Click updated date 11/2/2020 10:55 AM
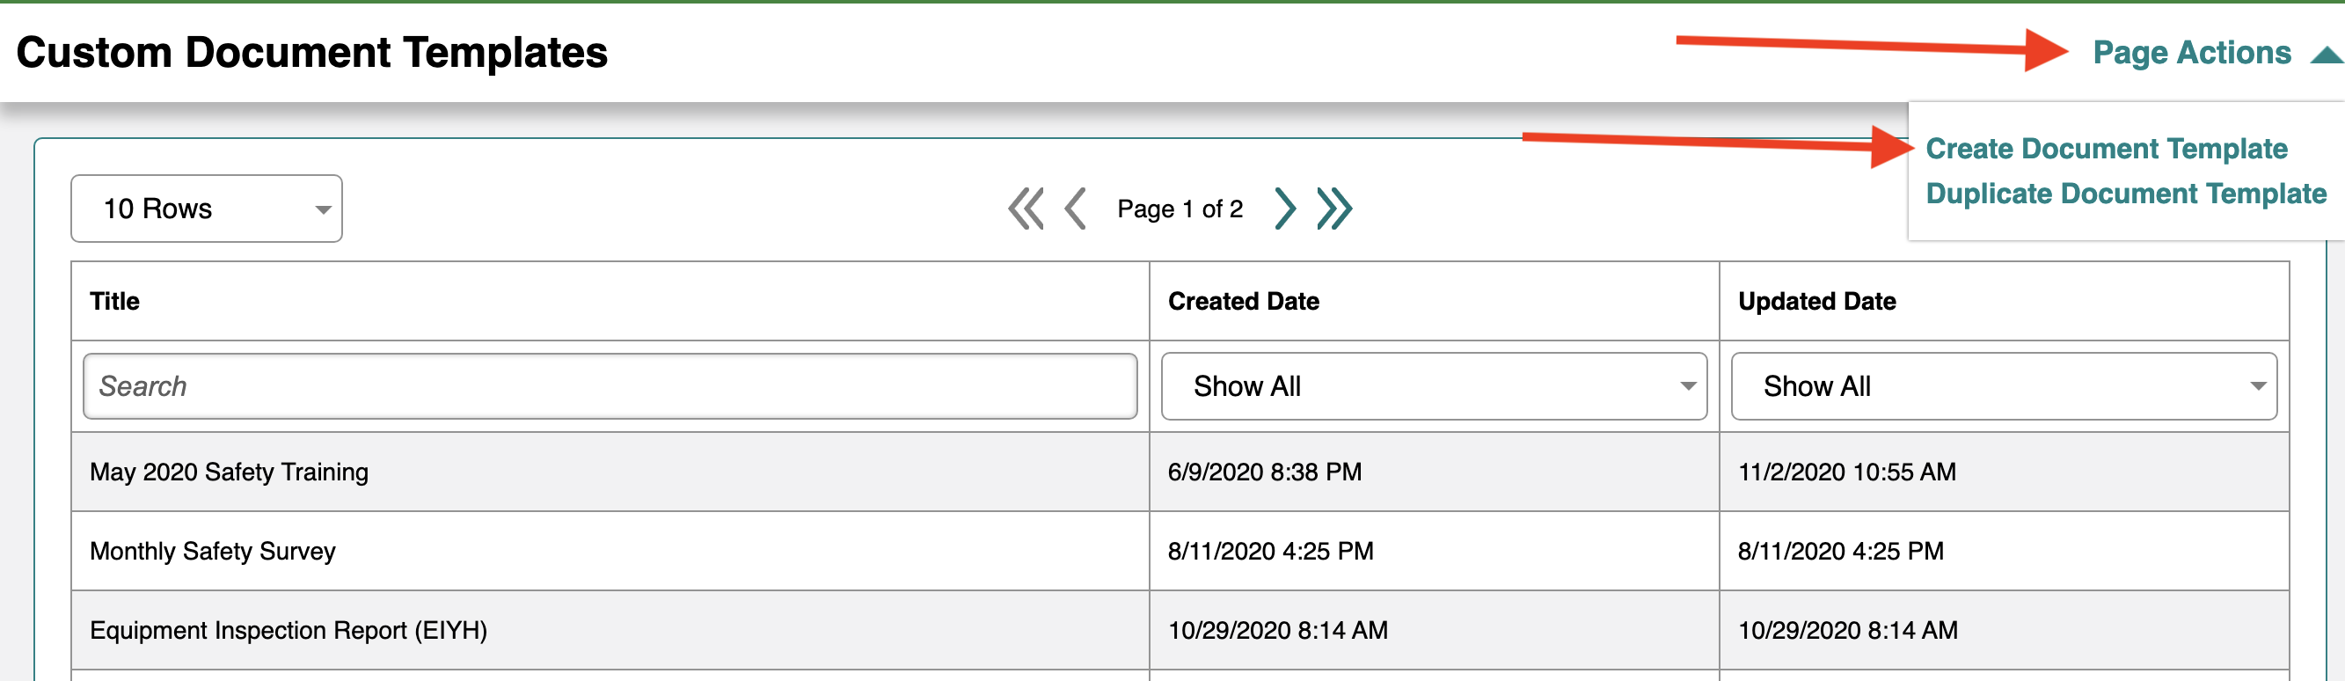Viewport: 2345px width, 681px height. [x=1847, y=472]
